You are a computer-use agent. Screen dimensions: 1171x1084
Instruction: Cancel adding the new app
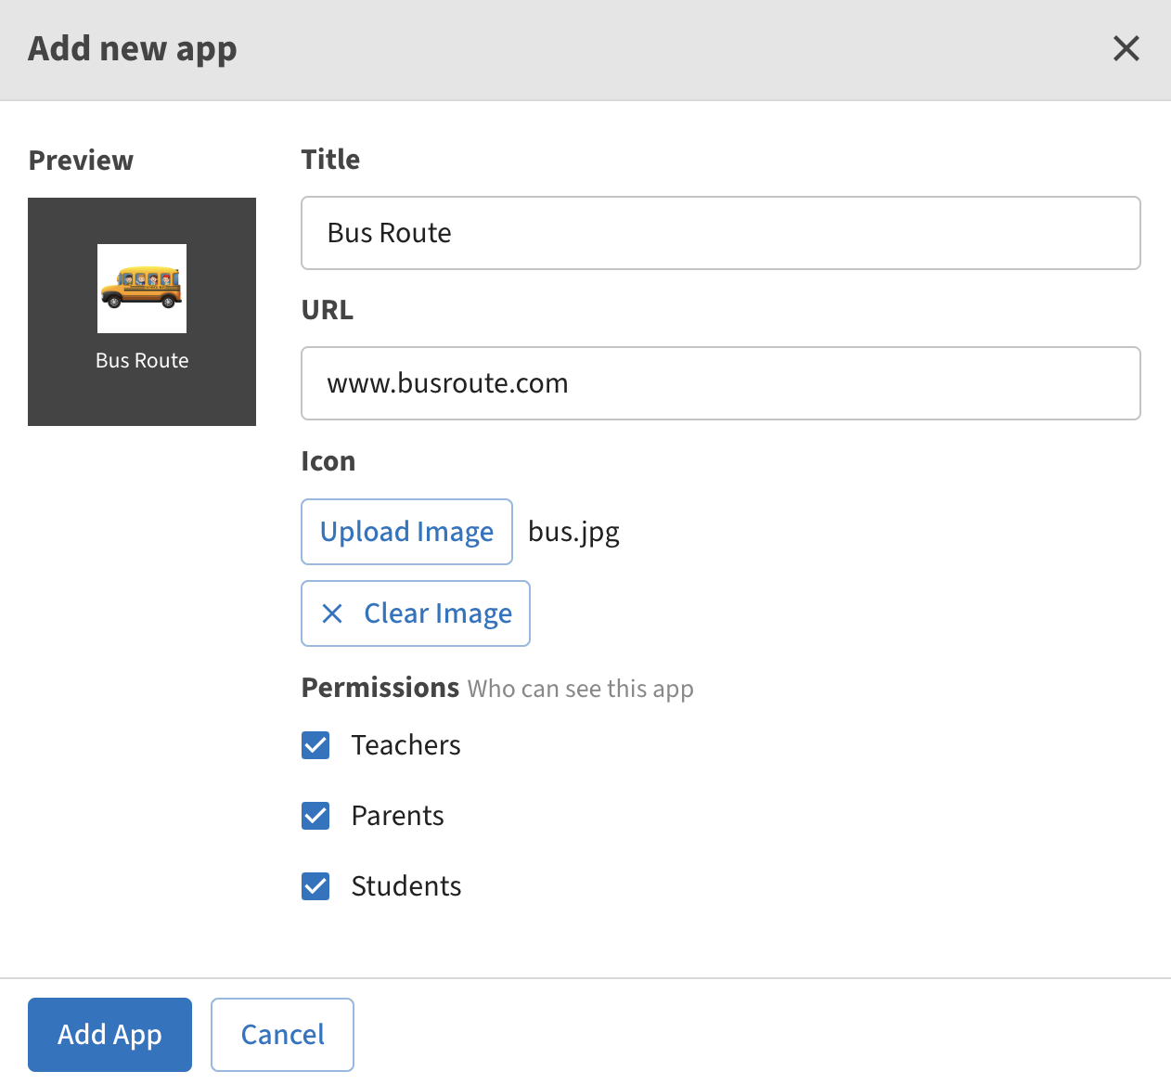[282, 1035]
